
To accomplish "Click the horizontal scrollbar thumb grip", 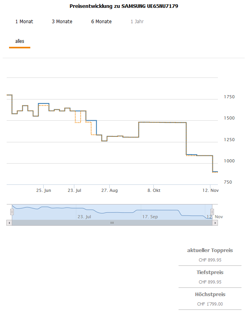I will 112,223.
